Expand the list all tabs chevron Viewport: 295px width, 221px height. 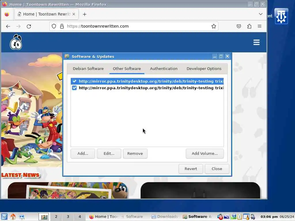tap(260, 14)
